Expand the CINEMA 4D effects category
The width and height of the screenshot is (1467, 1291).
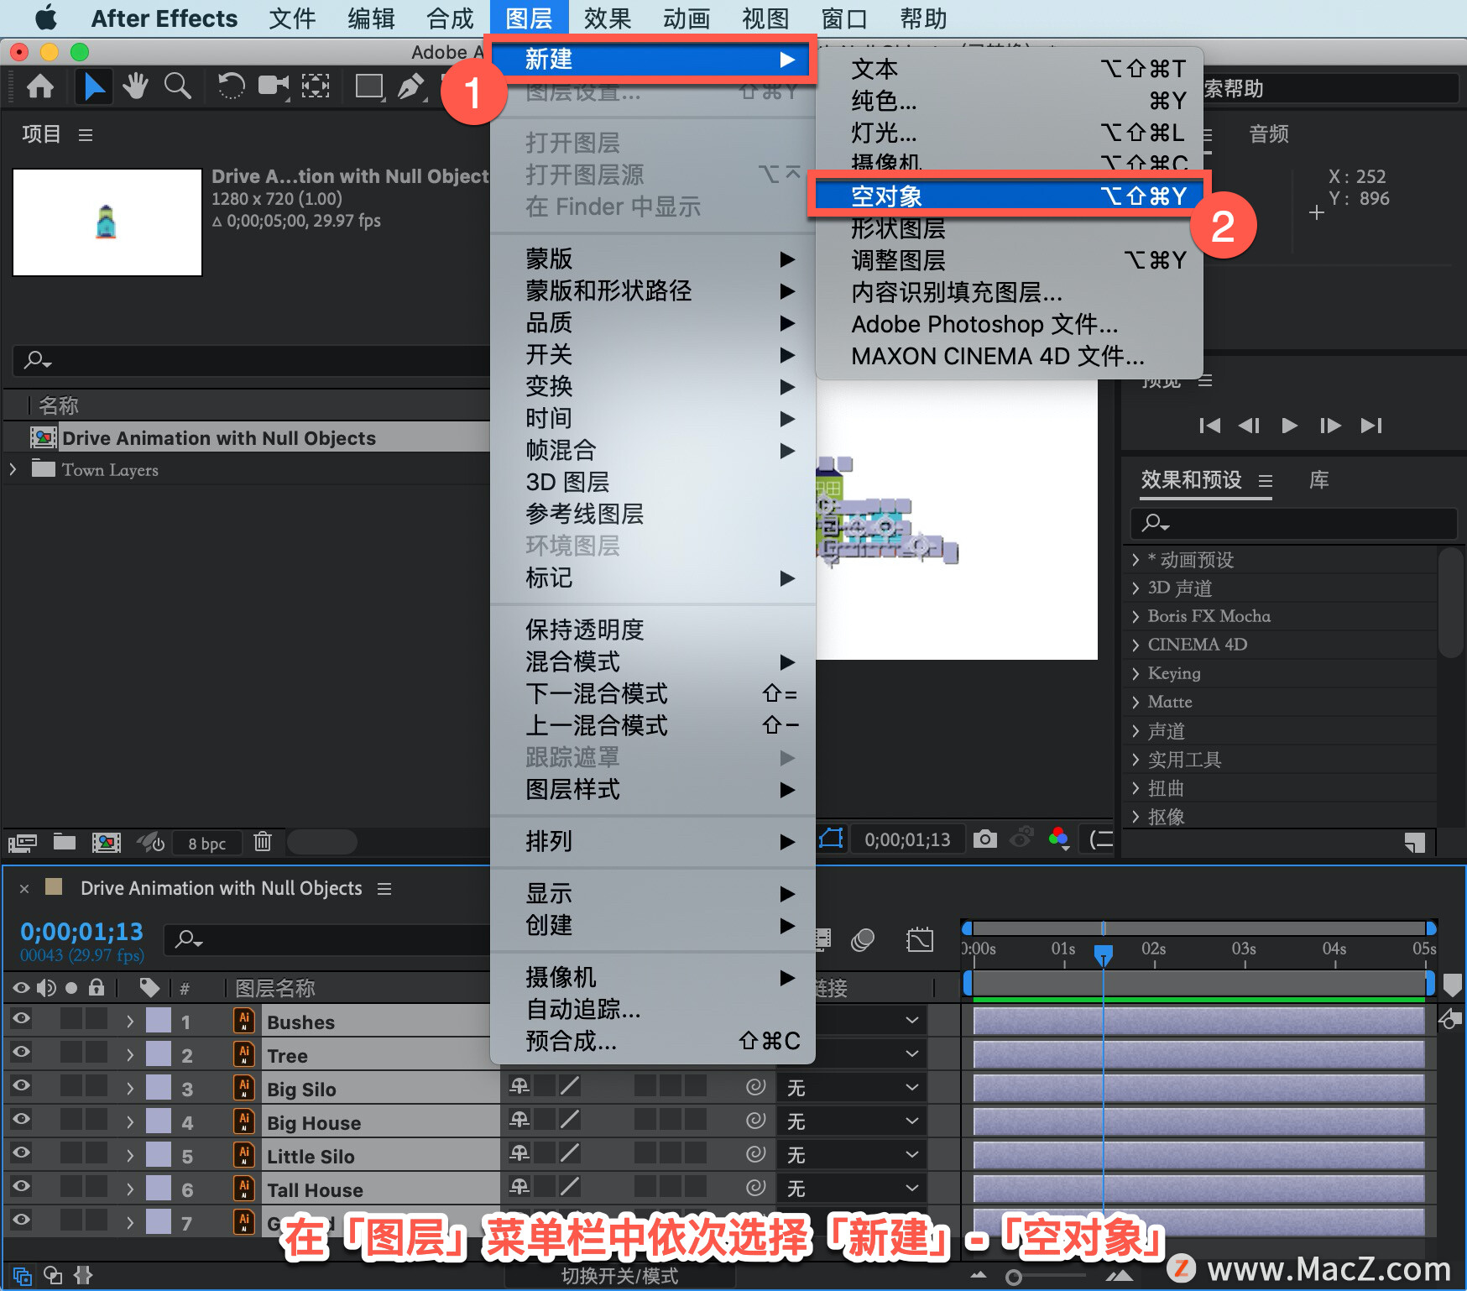[x=1135, y=645]
